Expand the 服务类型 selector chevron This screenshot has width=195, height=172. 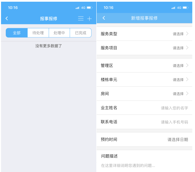pos(187,34)
